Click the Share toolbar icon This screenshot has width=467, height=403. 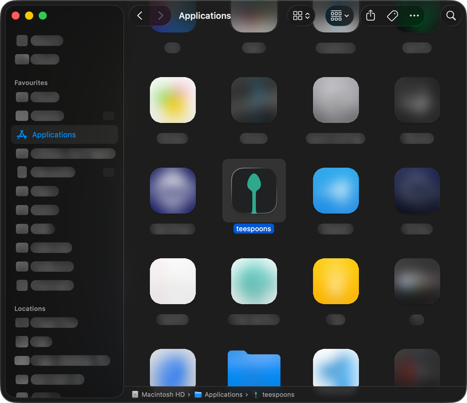[x=370, y=15]
